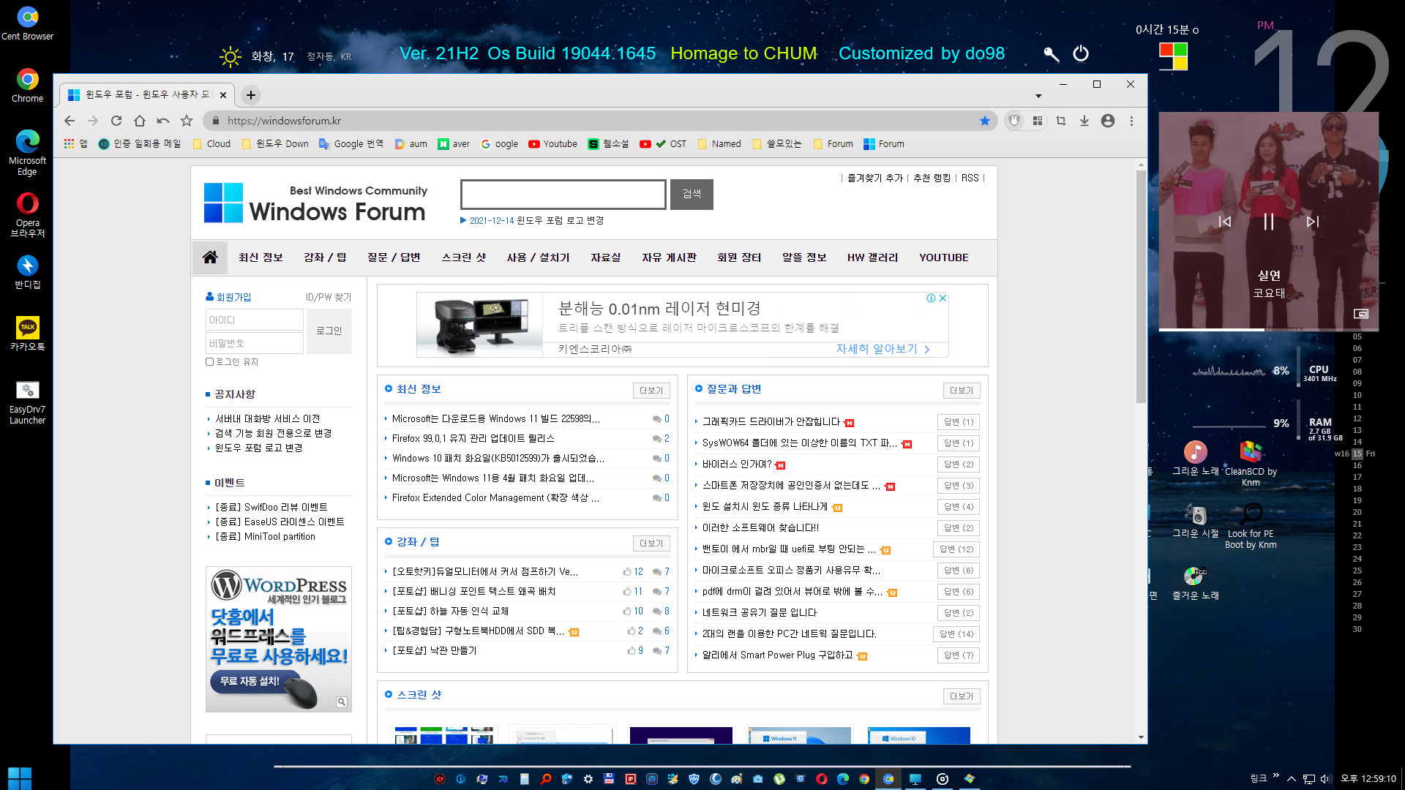Viewport: 1405px width, 790px height.
Task: Open YOUTUBE menu tab
Action: [943, 257]
